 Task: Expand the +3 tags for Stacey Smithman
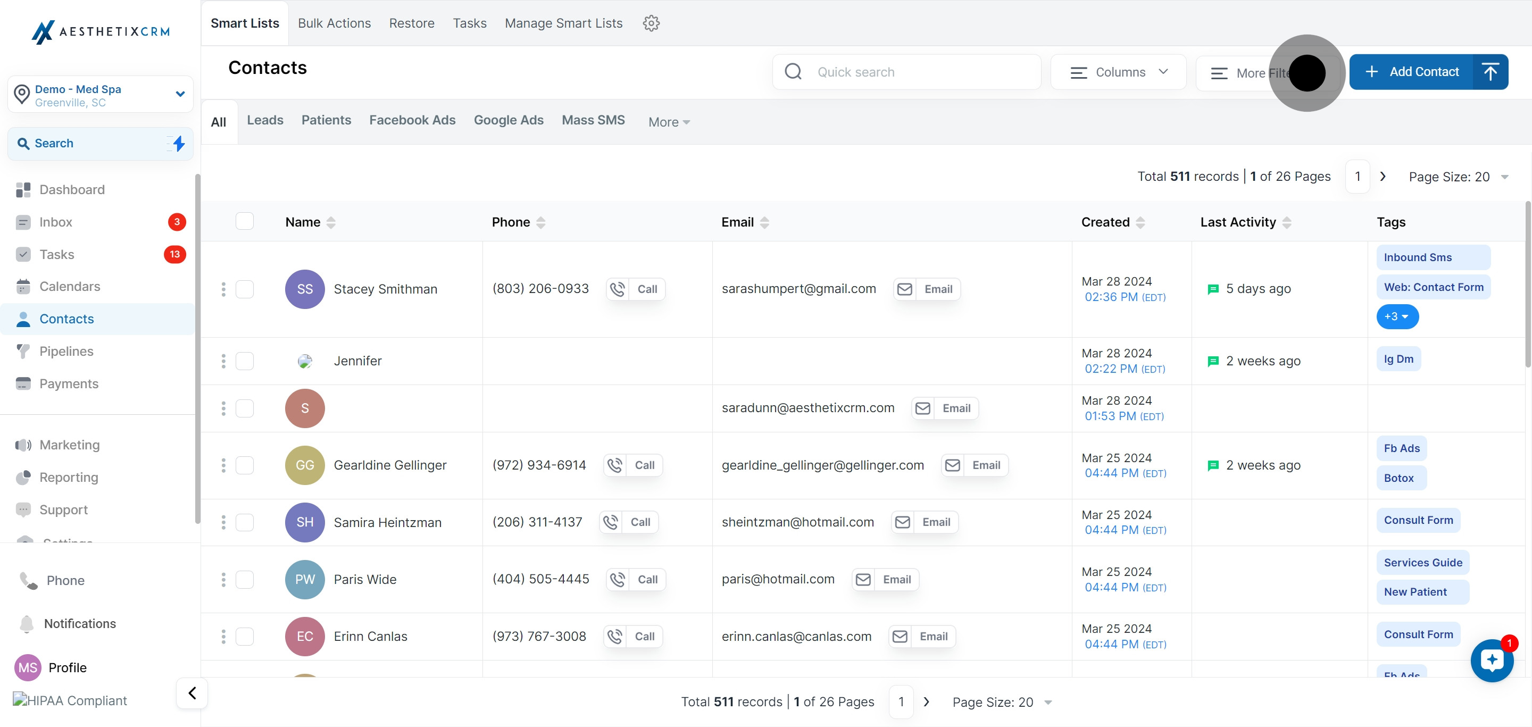1396,317
